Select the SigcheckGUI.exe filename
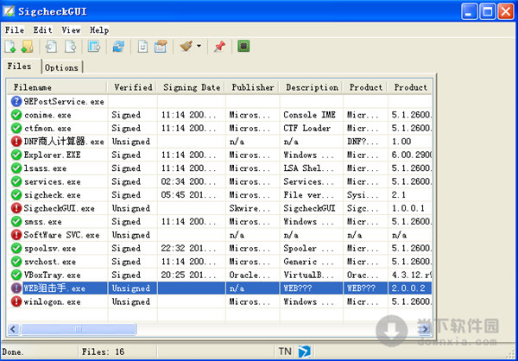Screen dimensions: 518x361 tap(59, 209)
